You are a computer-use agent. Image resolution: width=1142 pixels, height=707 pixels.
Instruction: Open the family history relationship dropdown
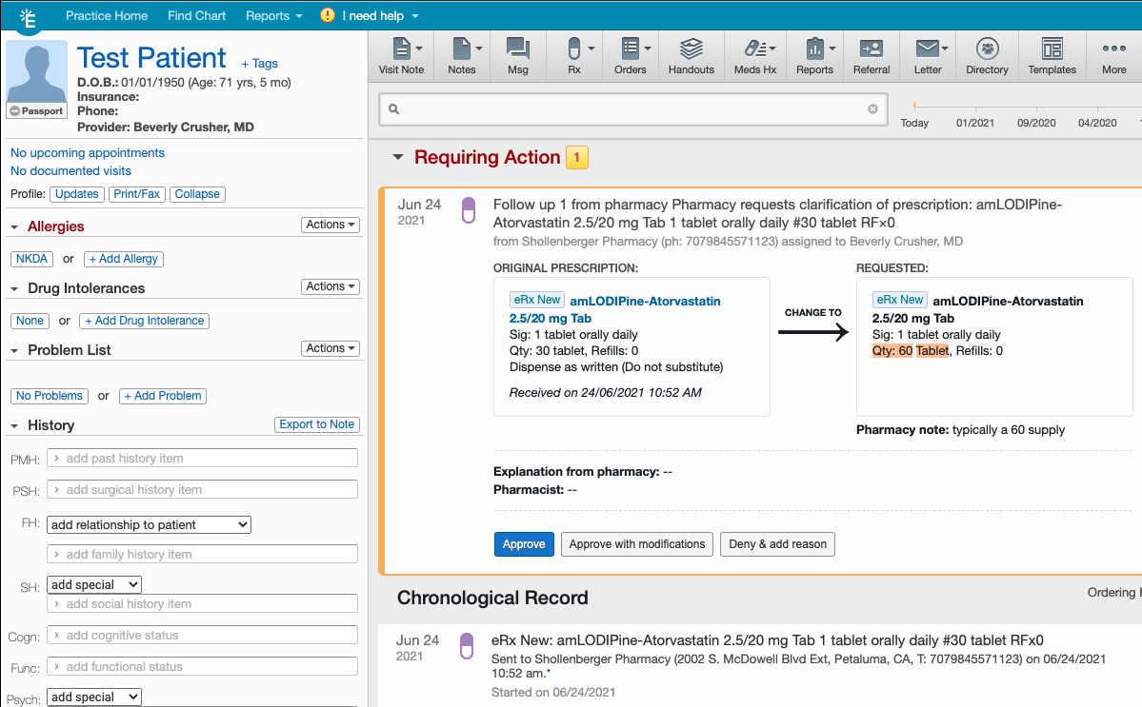pos(149,524)
